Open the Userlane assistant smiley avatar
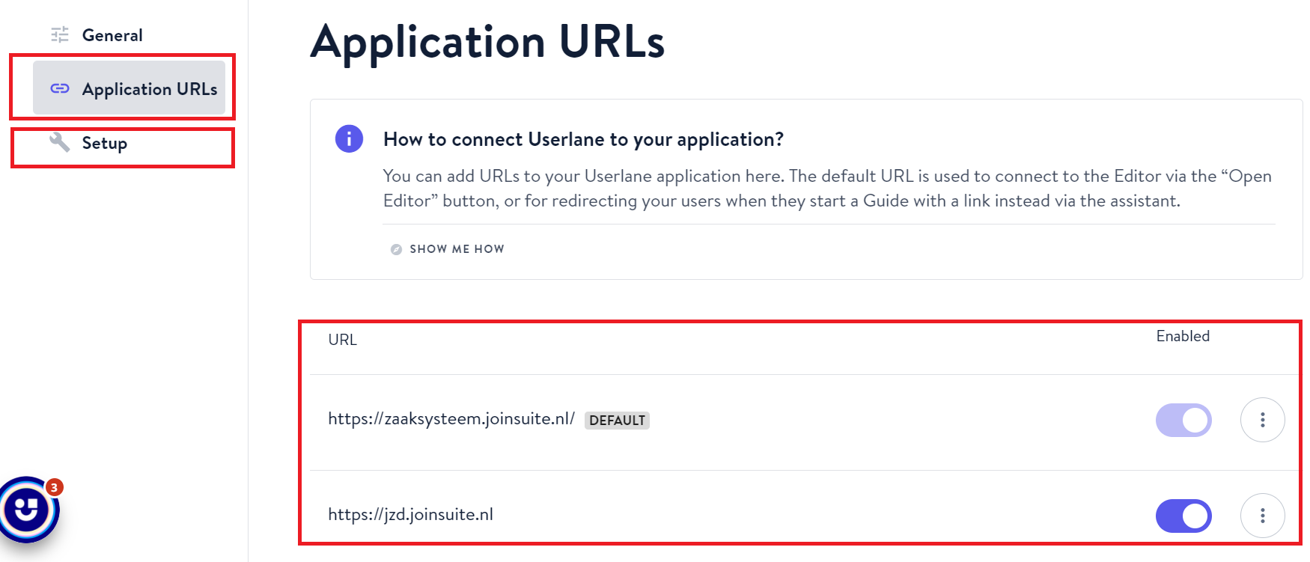1310x562 pixels. pos(27,510)
